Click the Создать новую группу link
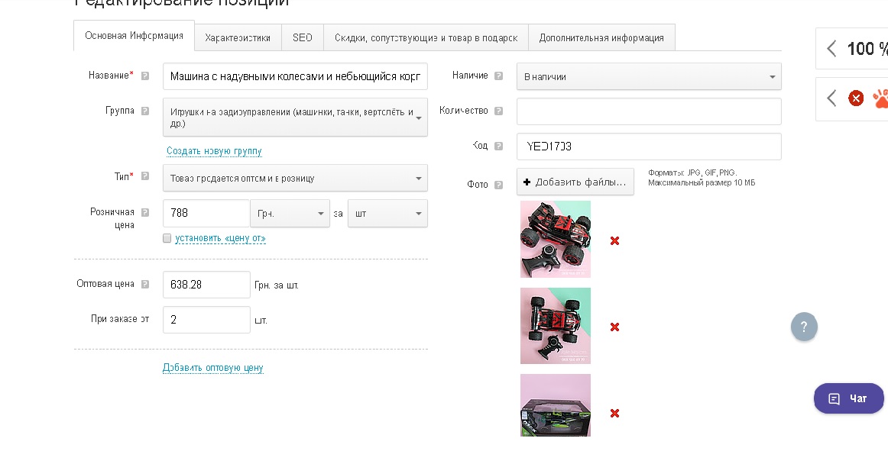888x464 pixels. coord(214,151)
